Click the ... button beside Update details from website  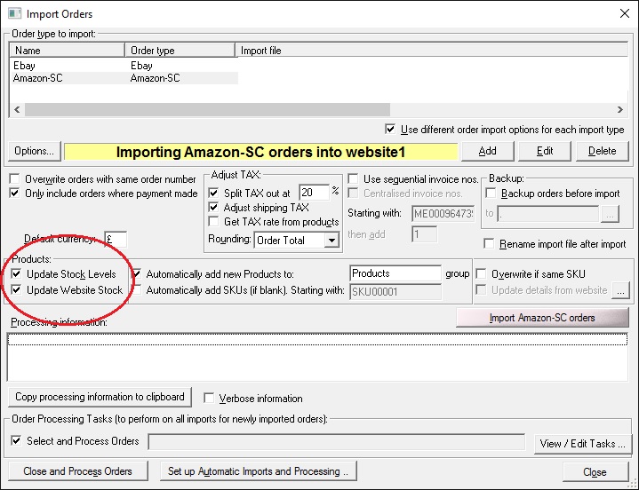tap(620, 291)
